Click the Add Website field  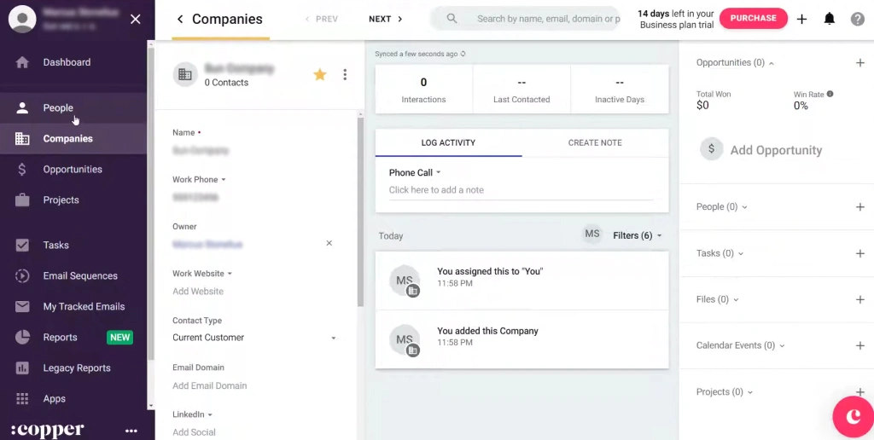(198, 292)
